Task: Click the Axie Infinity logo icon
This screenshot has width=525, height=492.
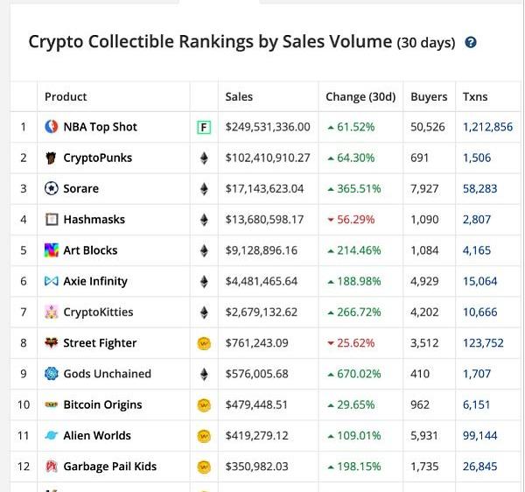Action: pos(51,281)
